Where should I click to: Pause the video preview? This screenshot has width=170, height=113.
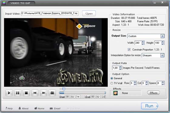click(18, 93)
